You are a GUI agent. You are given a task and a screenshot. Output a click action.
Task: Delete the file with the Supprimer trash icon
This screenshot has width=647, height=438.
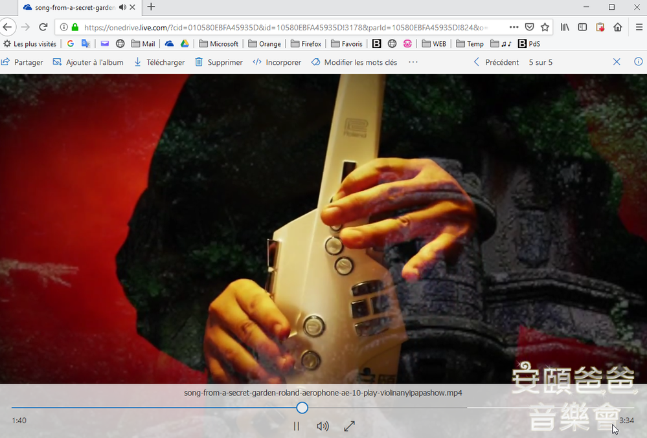[x=198, y=62]
